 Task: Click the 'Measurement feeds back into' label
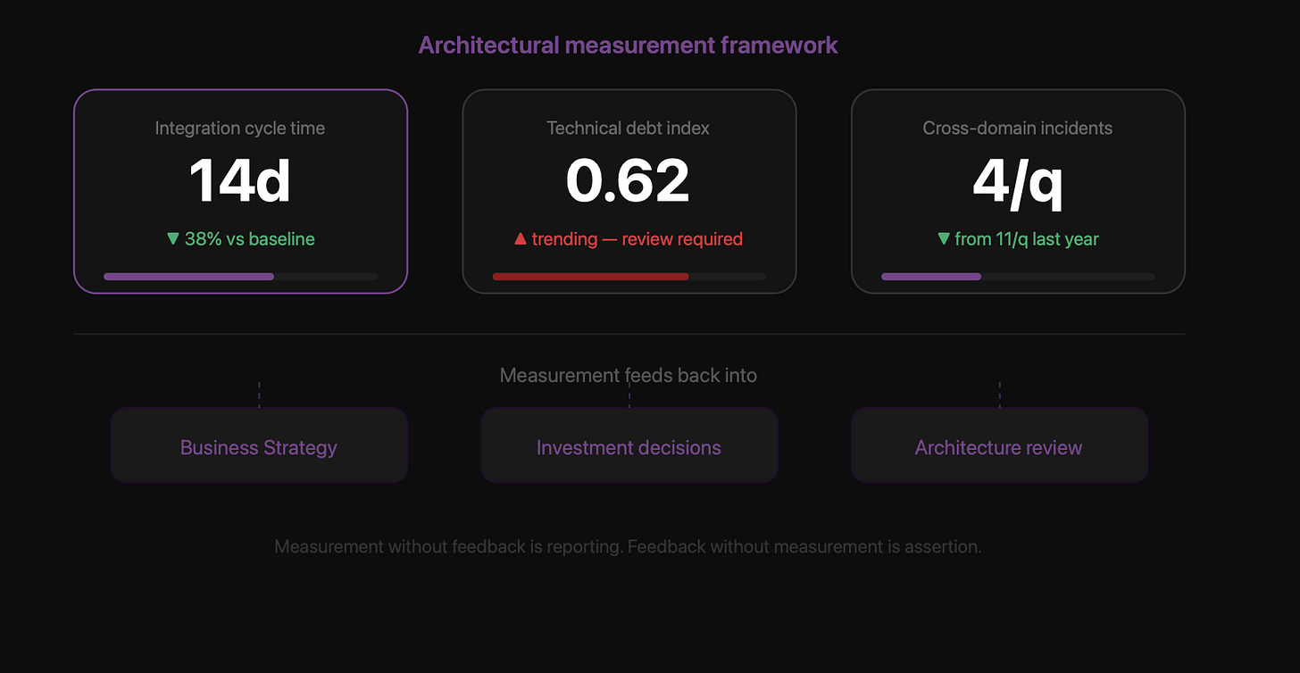(629, 376)
